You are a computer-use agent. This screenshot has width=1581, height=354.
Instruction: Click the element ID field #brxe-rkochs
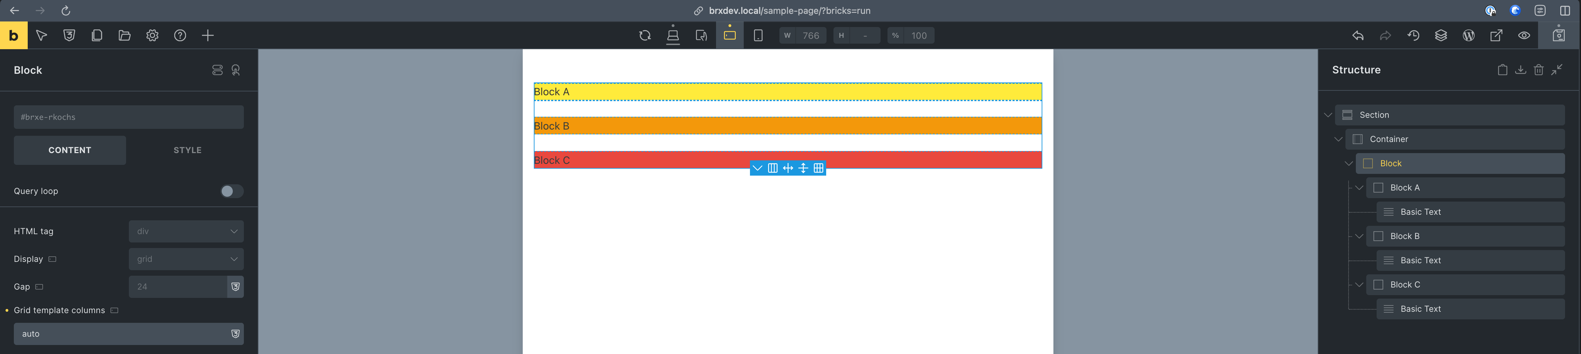[x=129, y=117]
